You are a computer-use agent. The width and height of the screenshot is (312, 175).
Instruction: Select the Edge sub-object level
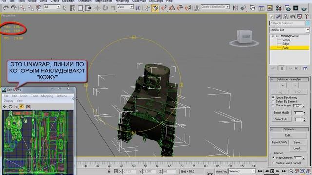click(285, 44)
